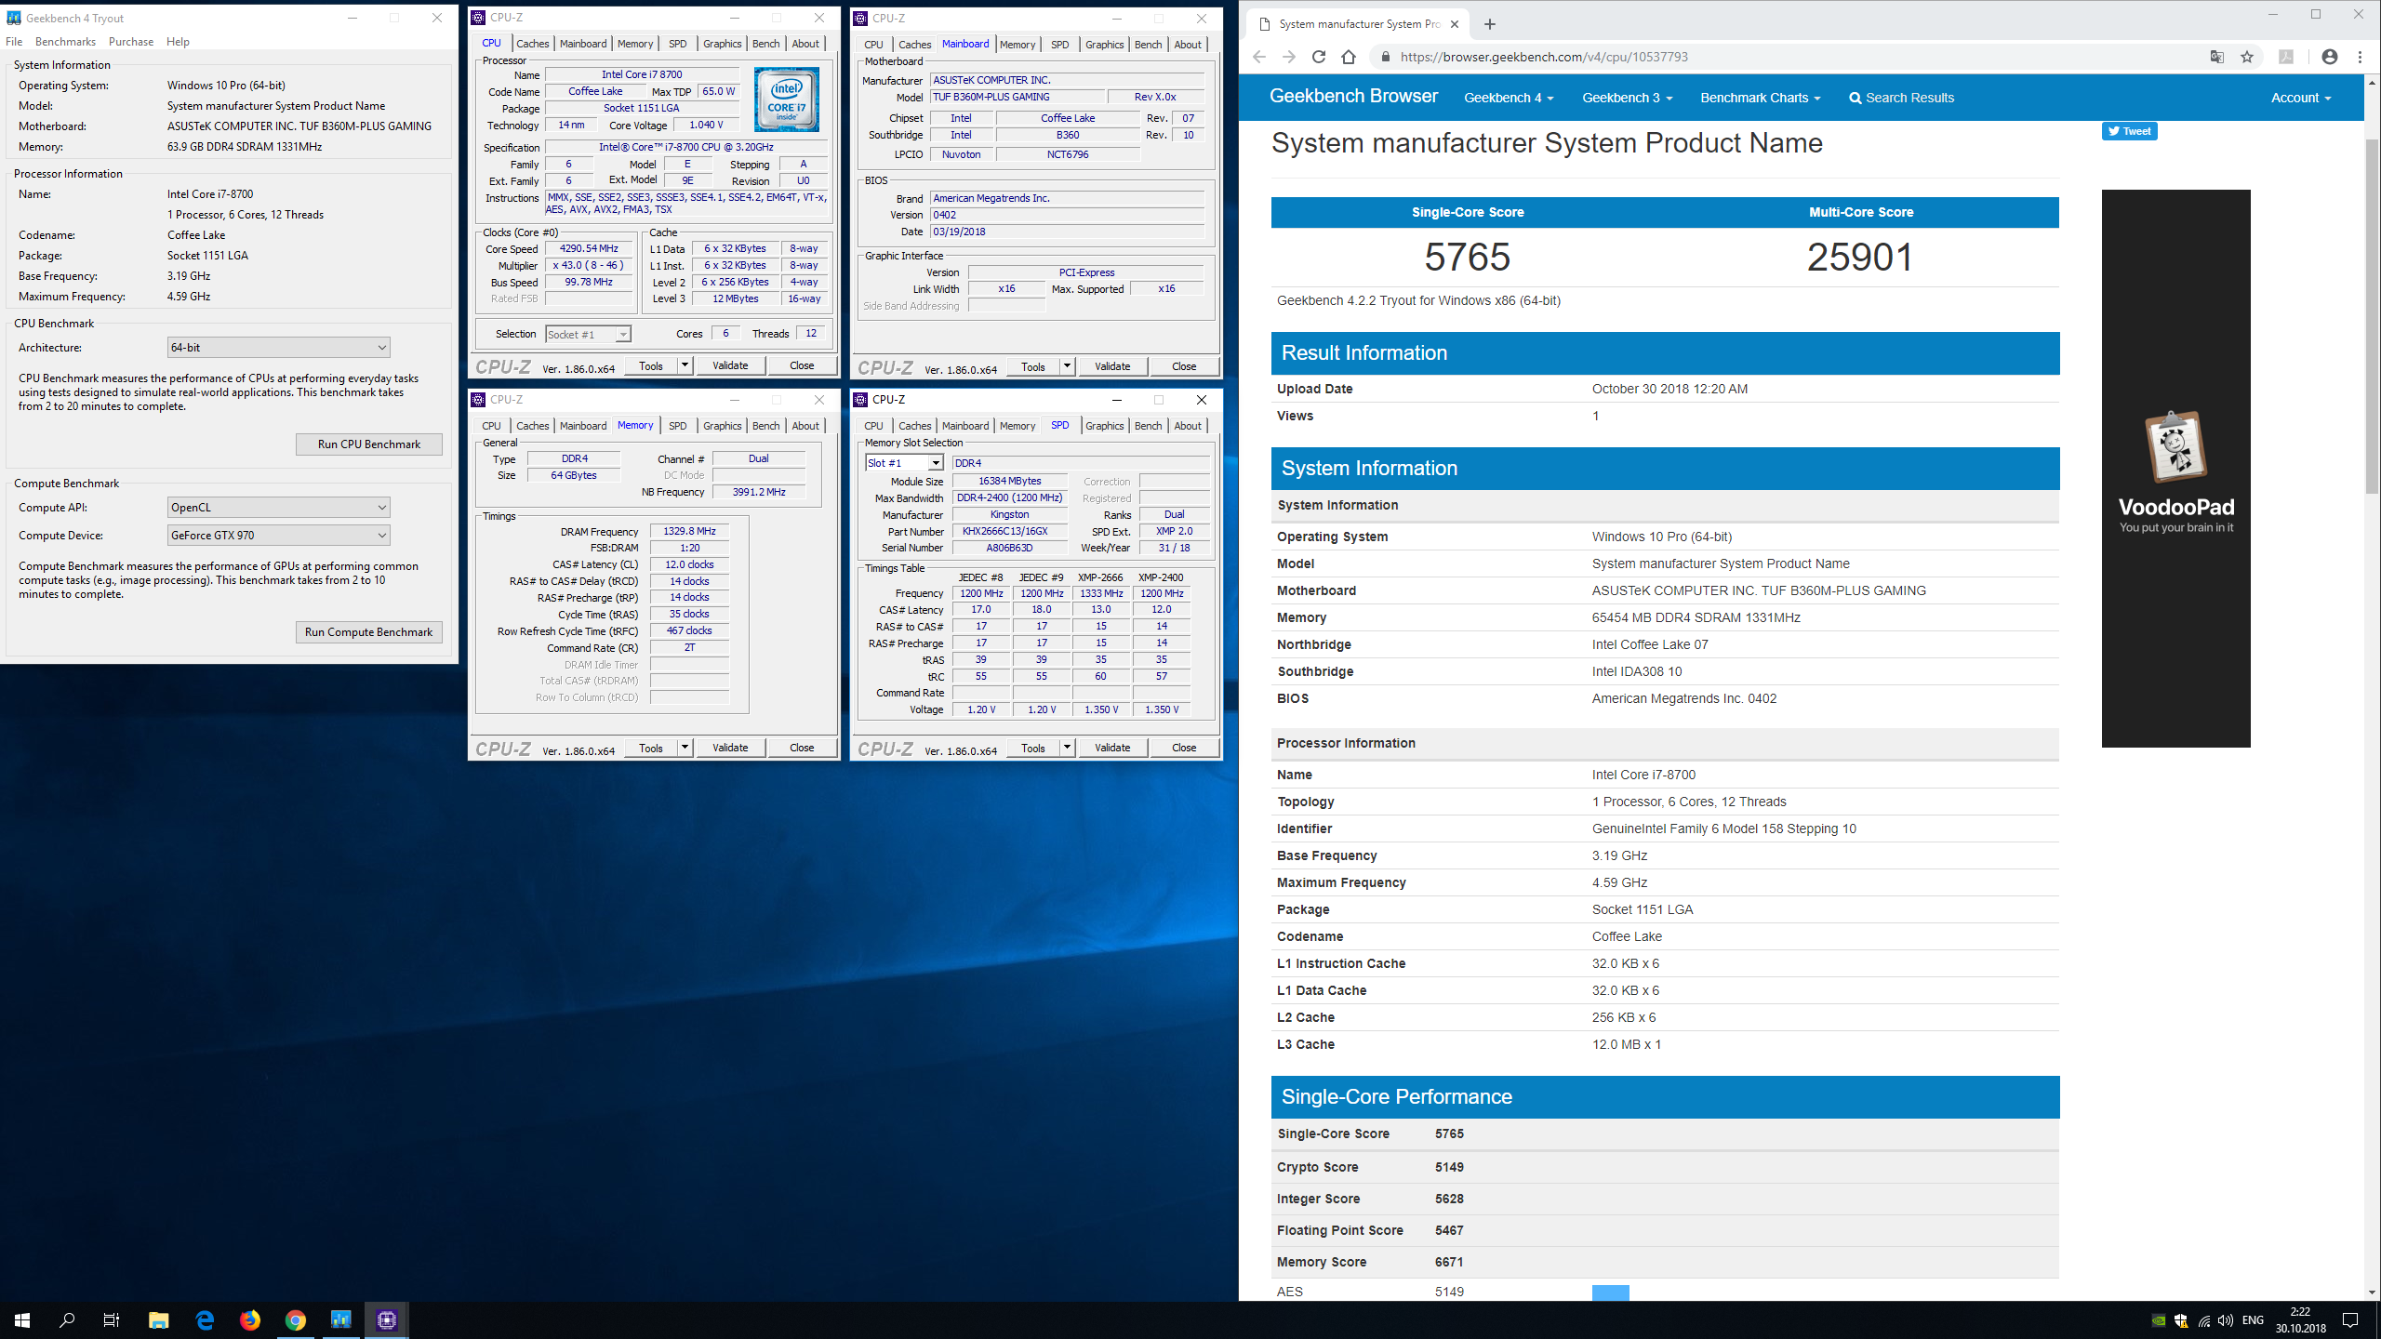The height and width of the screenshot is (1339, 2381).
Task: Click Tools button in Mainboard CPU-Z window
Action: [1032, 366]
